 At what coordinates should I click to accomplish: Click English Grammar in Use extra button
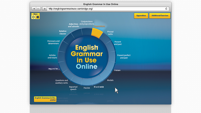click(x=45, y=99)
